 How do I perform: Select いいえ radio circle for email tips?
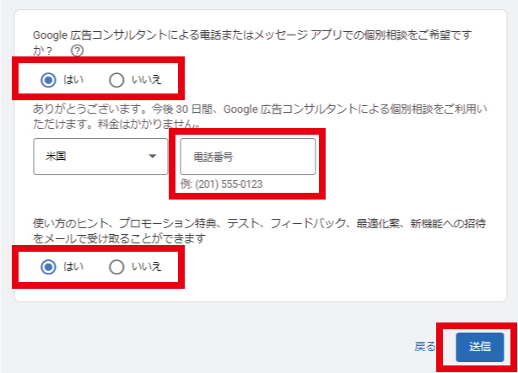[116, 267]
